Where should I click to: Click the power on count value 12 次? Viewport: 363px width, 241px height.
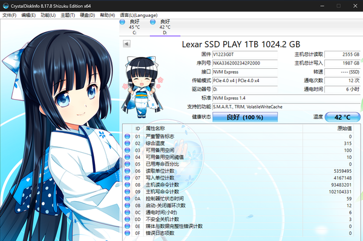pos(342,81)
